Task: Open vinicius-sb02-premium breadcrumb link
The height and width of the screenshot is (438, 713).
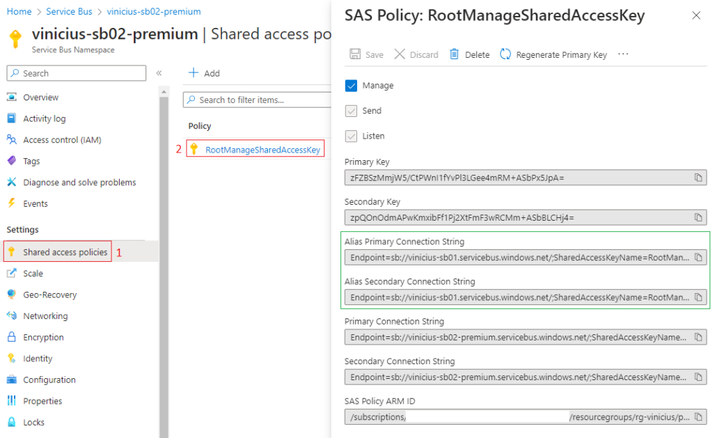Action: [154, 11]
